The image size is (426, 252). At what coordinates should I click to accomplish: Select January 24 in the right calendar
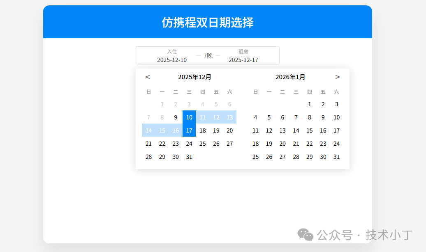337,144
